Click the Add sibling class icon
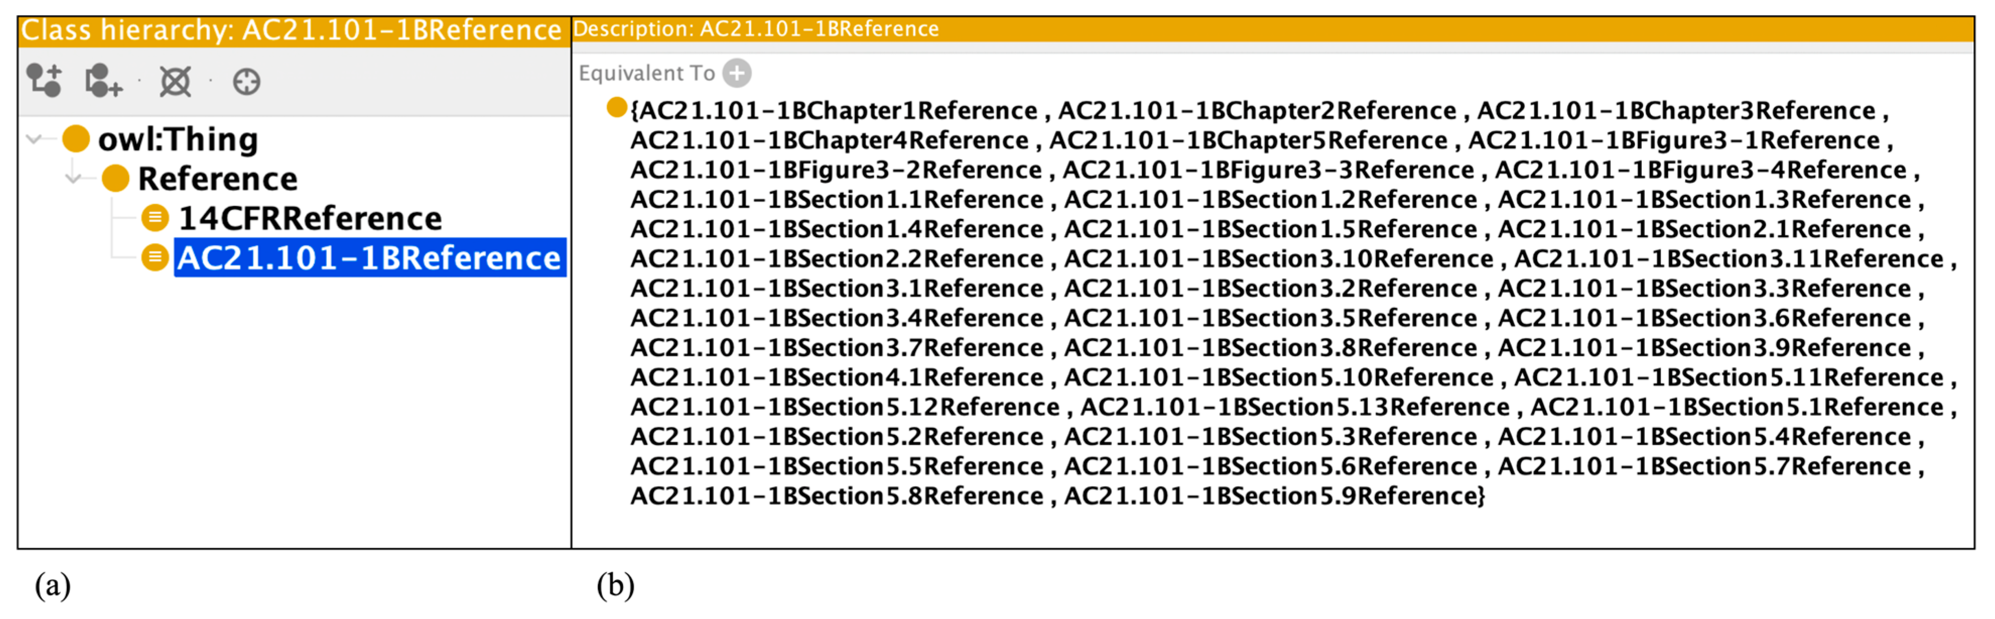Viewport: 1995px width, 619px height. (104, 81)
